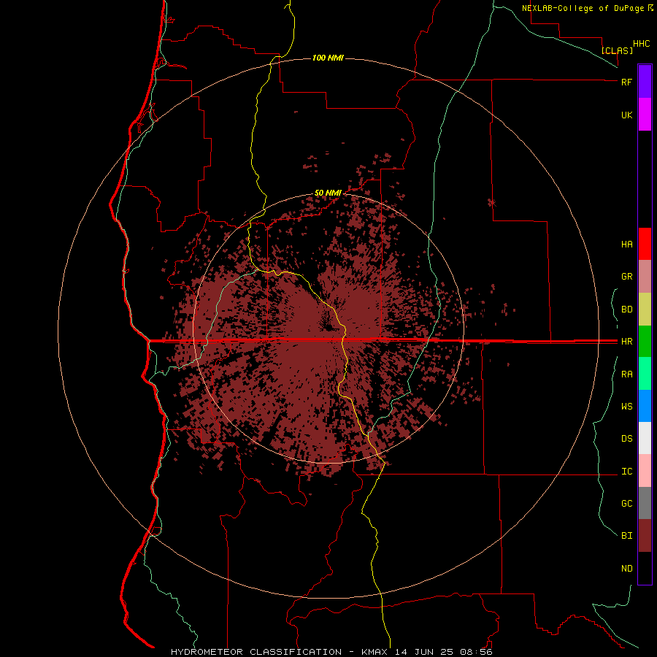Click the GR pink legend swatch
The image size is (657, 657).
click(645, 276)
